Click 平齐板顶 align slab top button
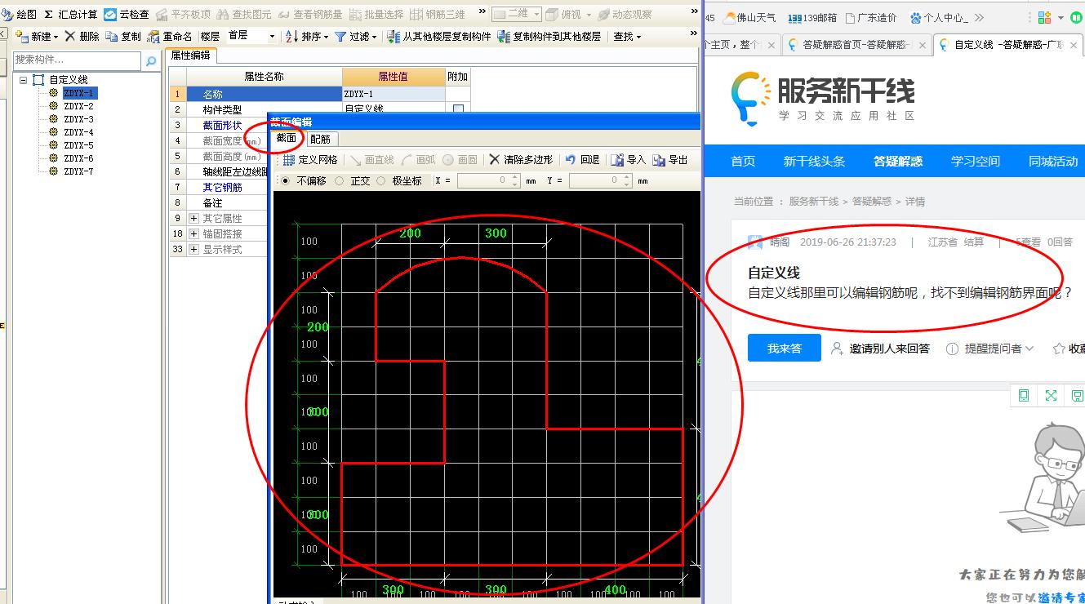Viewport: 1085px width, 604px height. pyautogui.click(x=183, y=15)
